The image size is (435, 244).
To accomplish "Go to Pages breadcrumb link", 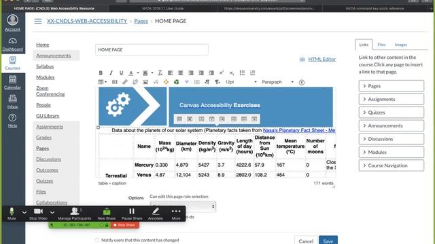I will coord(141,21).
